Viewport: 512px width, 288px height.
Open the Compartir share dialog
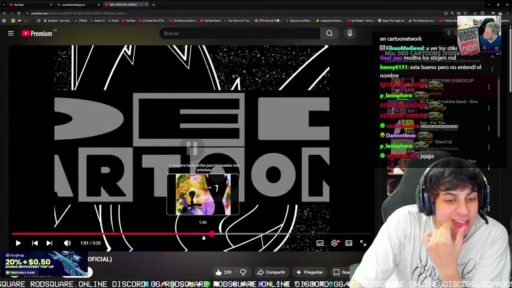(271, 272)
